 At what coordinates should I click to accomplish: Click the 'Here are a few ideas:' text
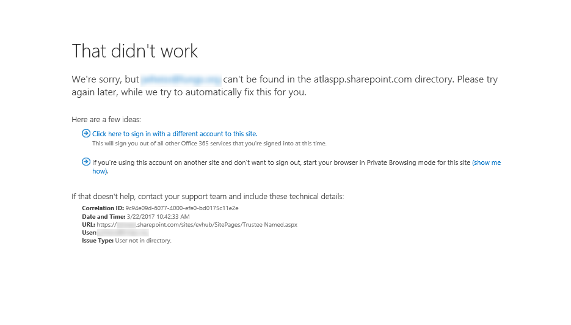pyautogui.click(x=106, y=120)
